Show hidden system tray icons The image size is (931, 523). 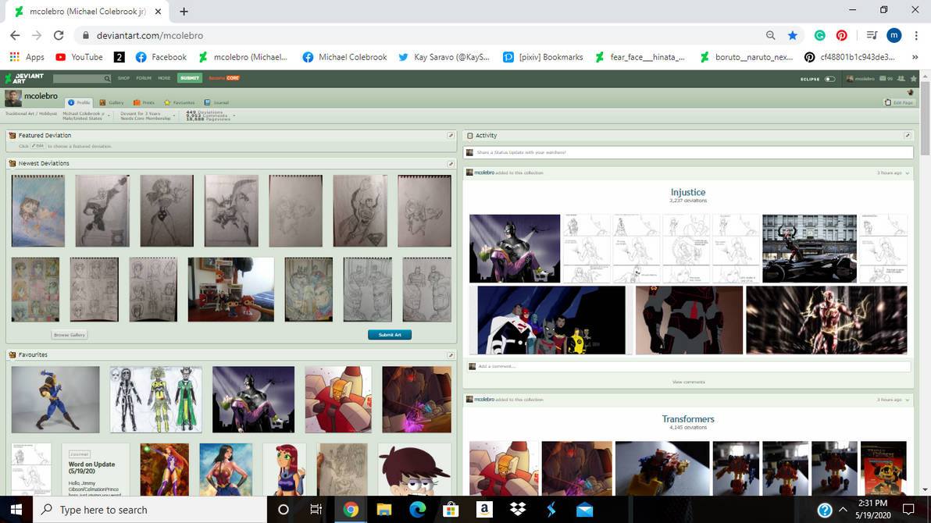pyautogui.click(x=843, y=510)
